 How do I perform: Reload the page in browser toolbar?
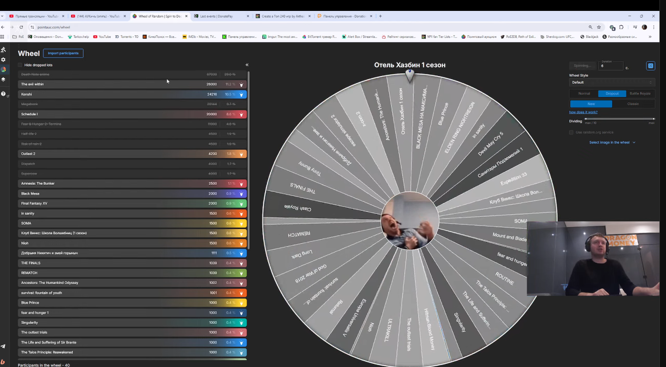pos(21,27)
